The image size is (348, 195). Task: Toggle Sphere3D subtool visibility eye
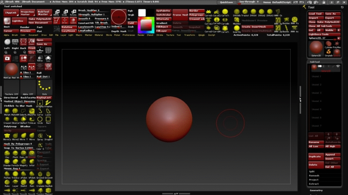(x=338, y=66)
